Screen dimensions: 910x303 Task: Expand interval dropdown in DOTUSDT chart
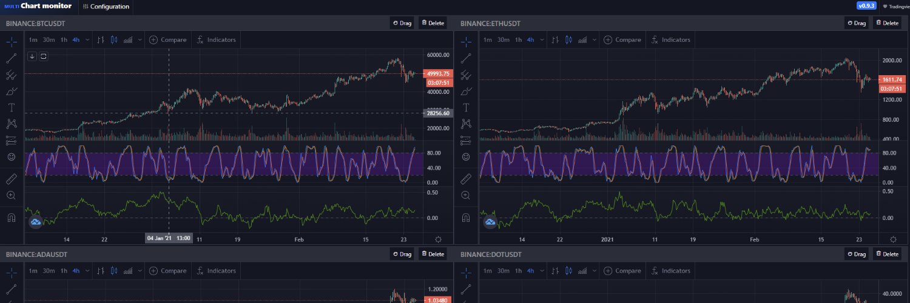[542, 271]
